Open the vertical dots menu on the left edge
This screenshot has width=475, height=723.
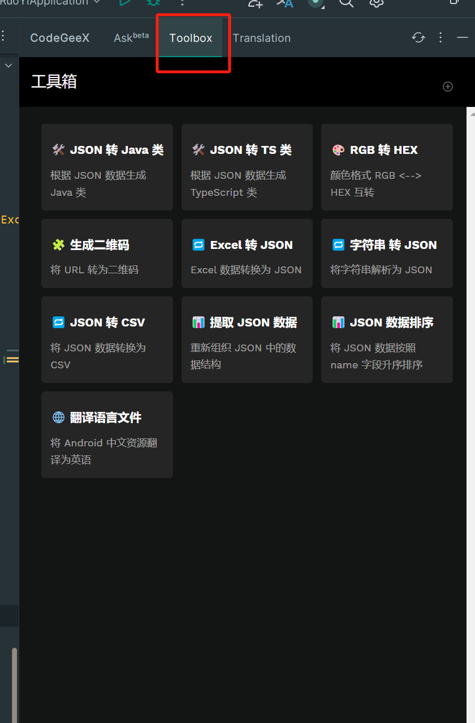tap(3, 36)
